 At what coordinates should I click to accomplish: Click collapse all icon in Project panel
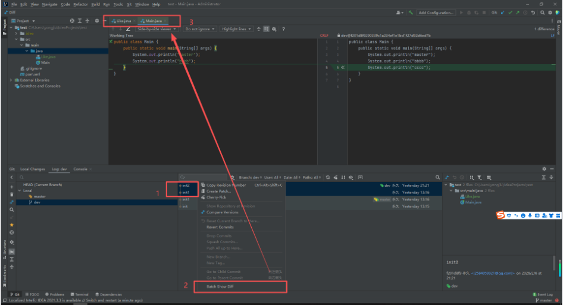coord(87,21)
